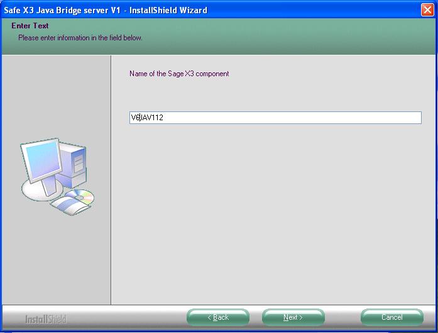
Task: Click the empty right end of the text field
Action: [x=377, y=118]
